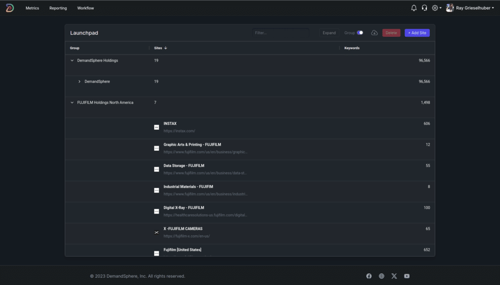Click the X -FUJIFILM CAMERAS site favicon
Viewport: 500px width, 285px height.
157,232
